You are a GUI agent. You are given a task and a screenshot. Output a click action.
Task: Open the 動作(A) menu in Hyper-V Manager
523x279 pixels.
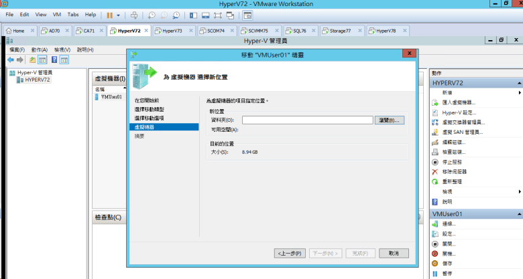coord(40,50)
